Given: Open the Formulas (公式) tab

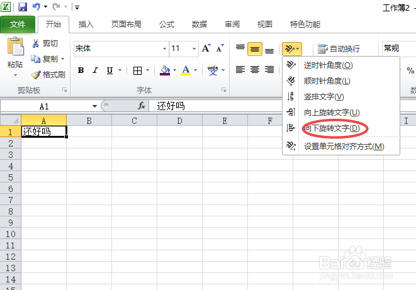Looking at the screenshot, I should coord(167,25).
